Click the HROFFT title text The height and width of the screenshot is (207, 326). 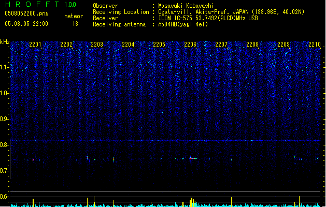[x=32, y=4]
